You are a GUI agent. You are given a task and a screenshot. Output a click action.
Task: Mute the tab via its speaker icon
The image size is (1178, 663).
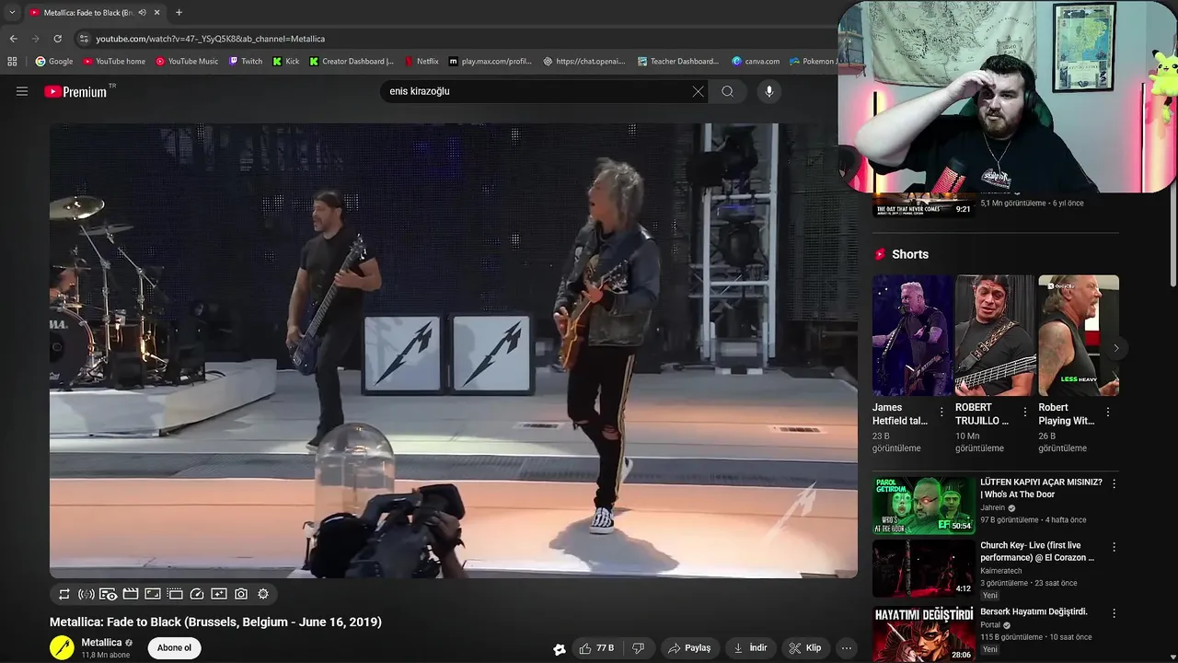(x=142, y=13)
